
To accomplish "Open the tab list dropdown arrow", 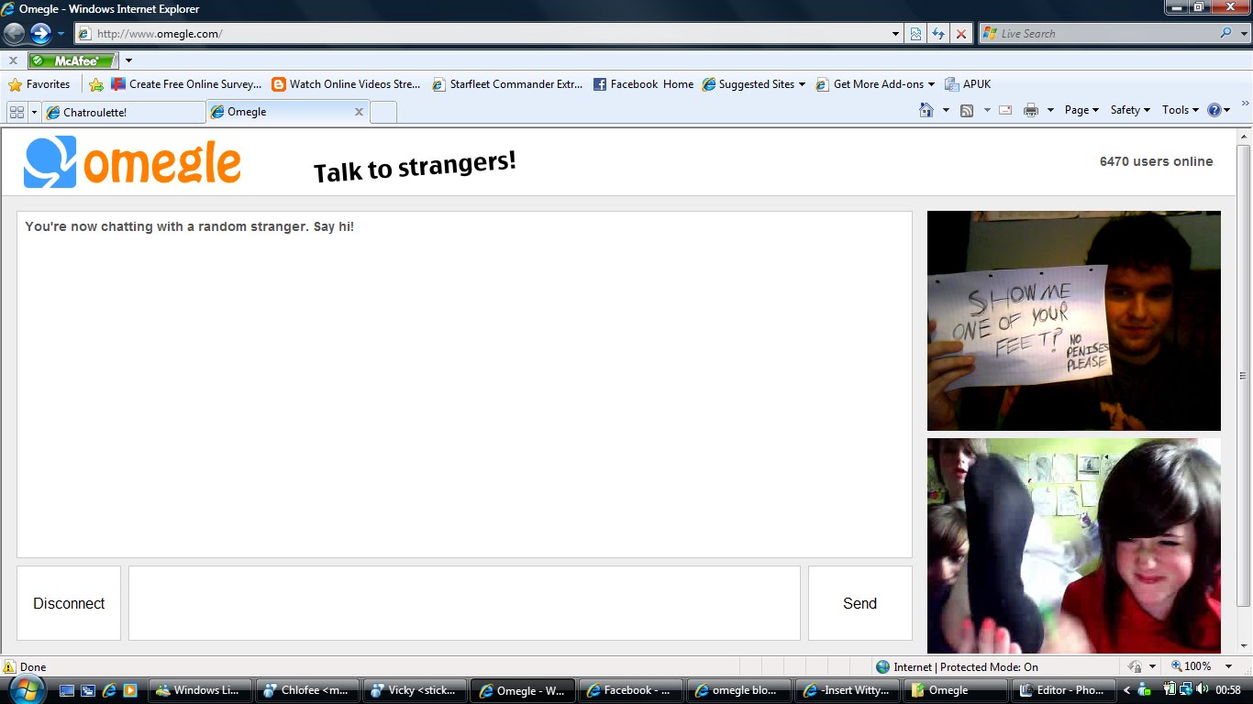I will pos(35,112).
